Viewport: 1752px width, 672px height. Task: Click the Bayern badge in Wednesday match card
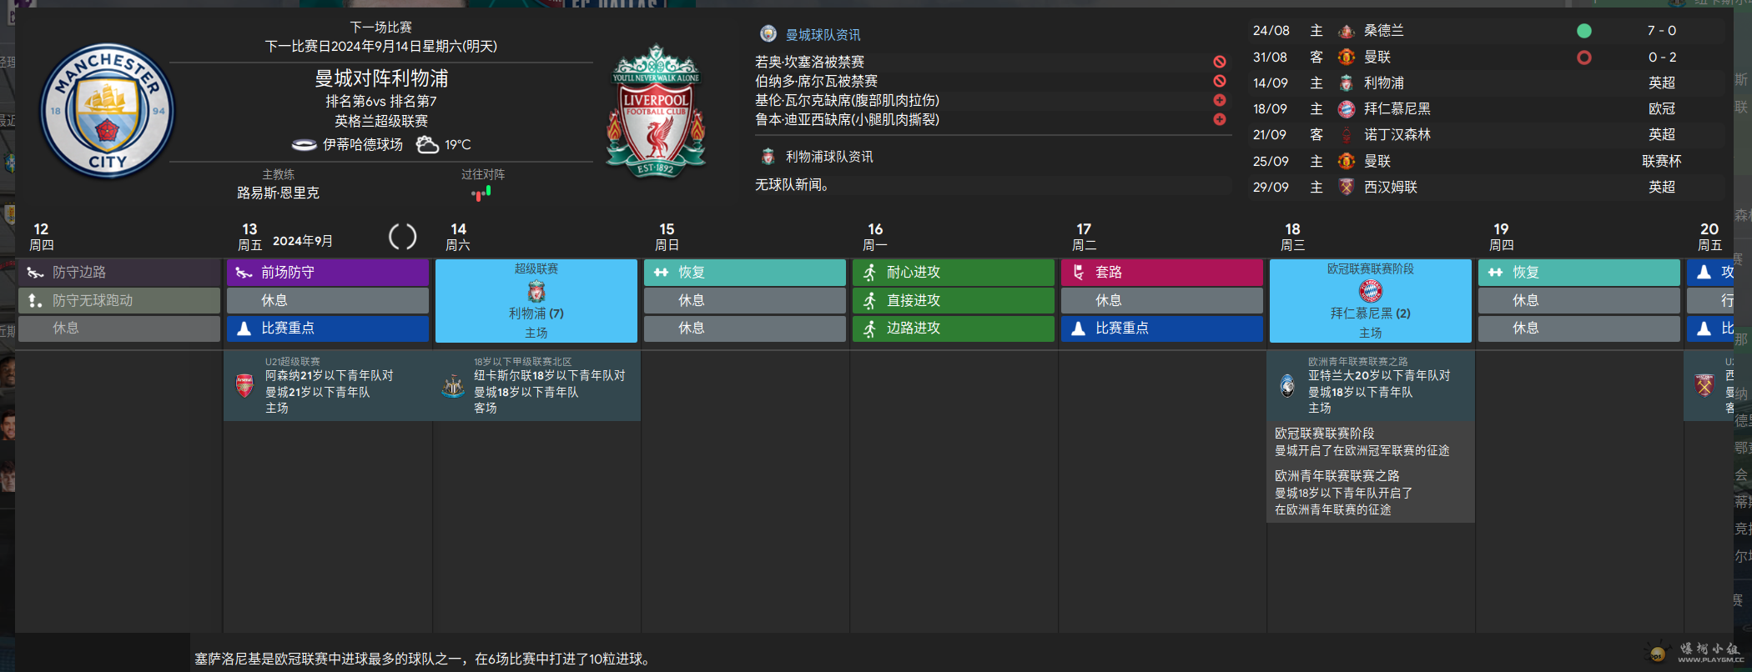[1371, 291]
